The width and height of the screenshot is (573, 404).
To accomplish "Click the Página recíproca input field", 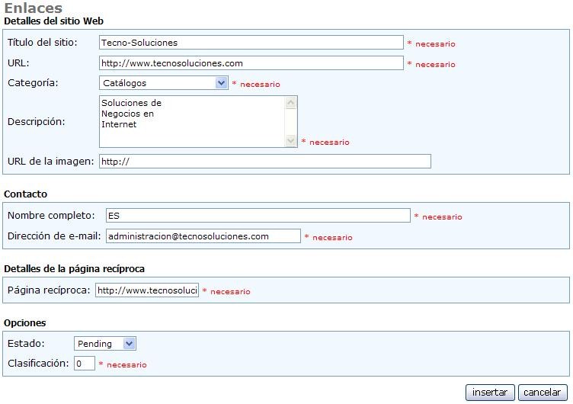I will pos(147,290).
